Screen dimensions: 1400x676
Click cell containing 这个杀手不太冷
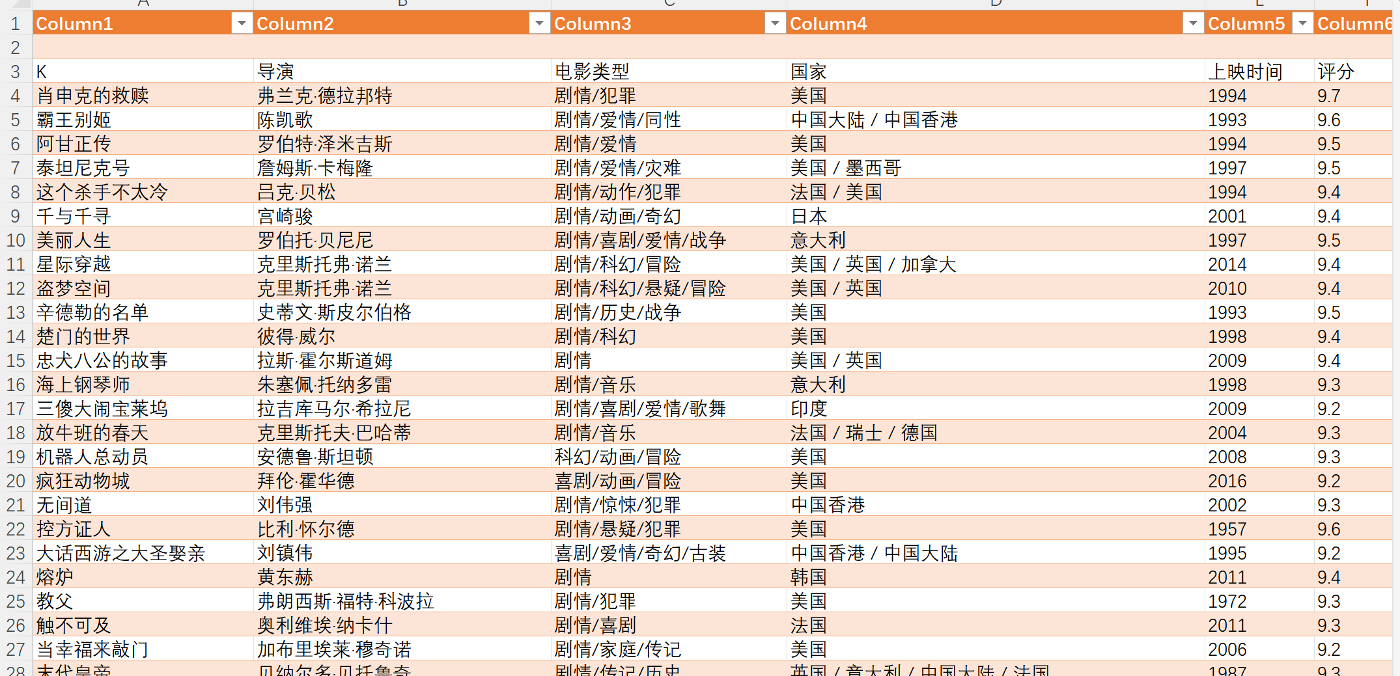coord(143,192)
